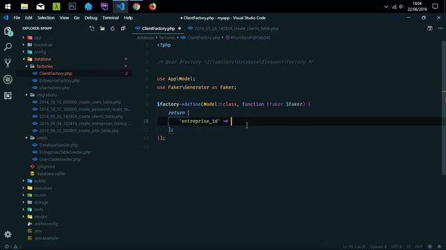Click the clock in the system tray
Image resolution: width=446 pixels, height=250 pixels.
pyautogui.click(x=417, y=6)
